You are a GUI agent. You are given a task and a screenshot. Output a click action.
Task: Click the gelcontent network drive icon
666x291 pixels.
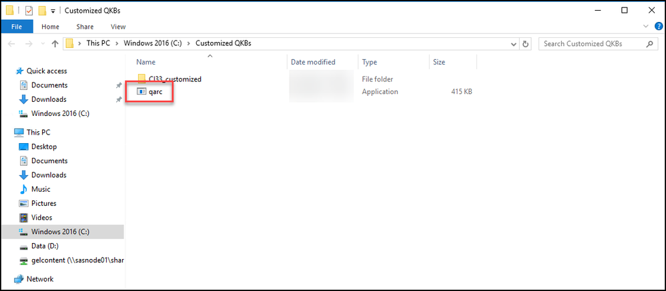24,260
